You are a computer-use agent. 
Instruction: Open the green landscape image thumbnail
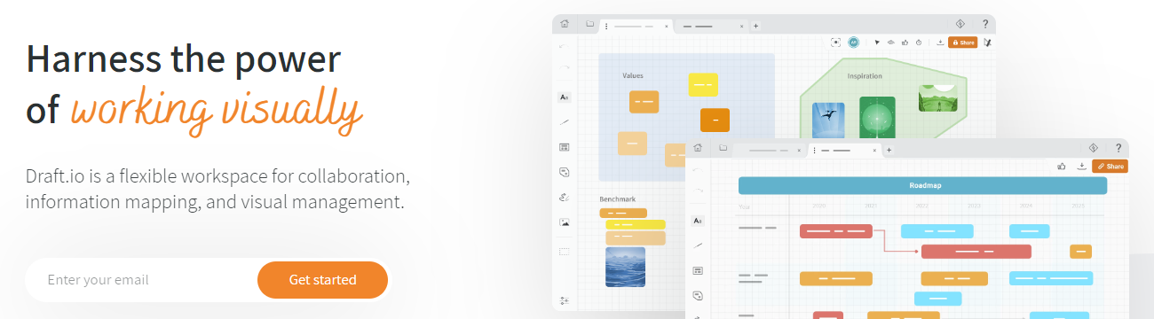pyautogui.click(x=938, y=99)
